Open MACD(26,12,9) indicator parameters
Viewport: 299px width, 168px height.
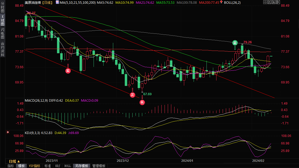pos(36,101)
